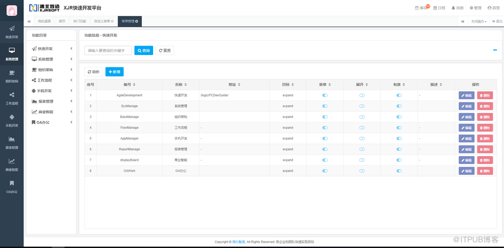
Task: Click the keyword search input field
Action: tap(108, 51)
